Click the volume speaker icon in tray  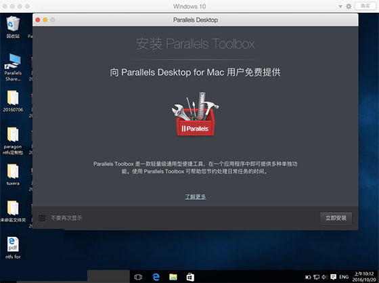click(324, 277)
